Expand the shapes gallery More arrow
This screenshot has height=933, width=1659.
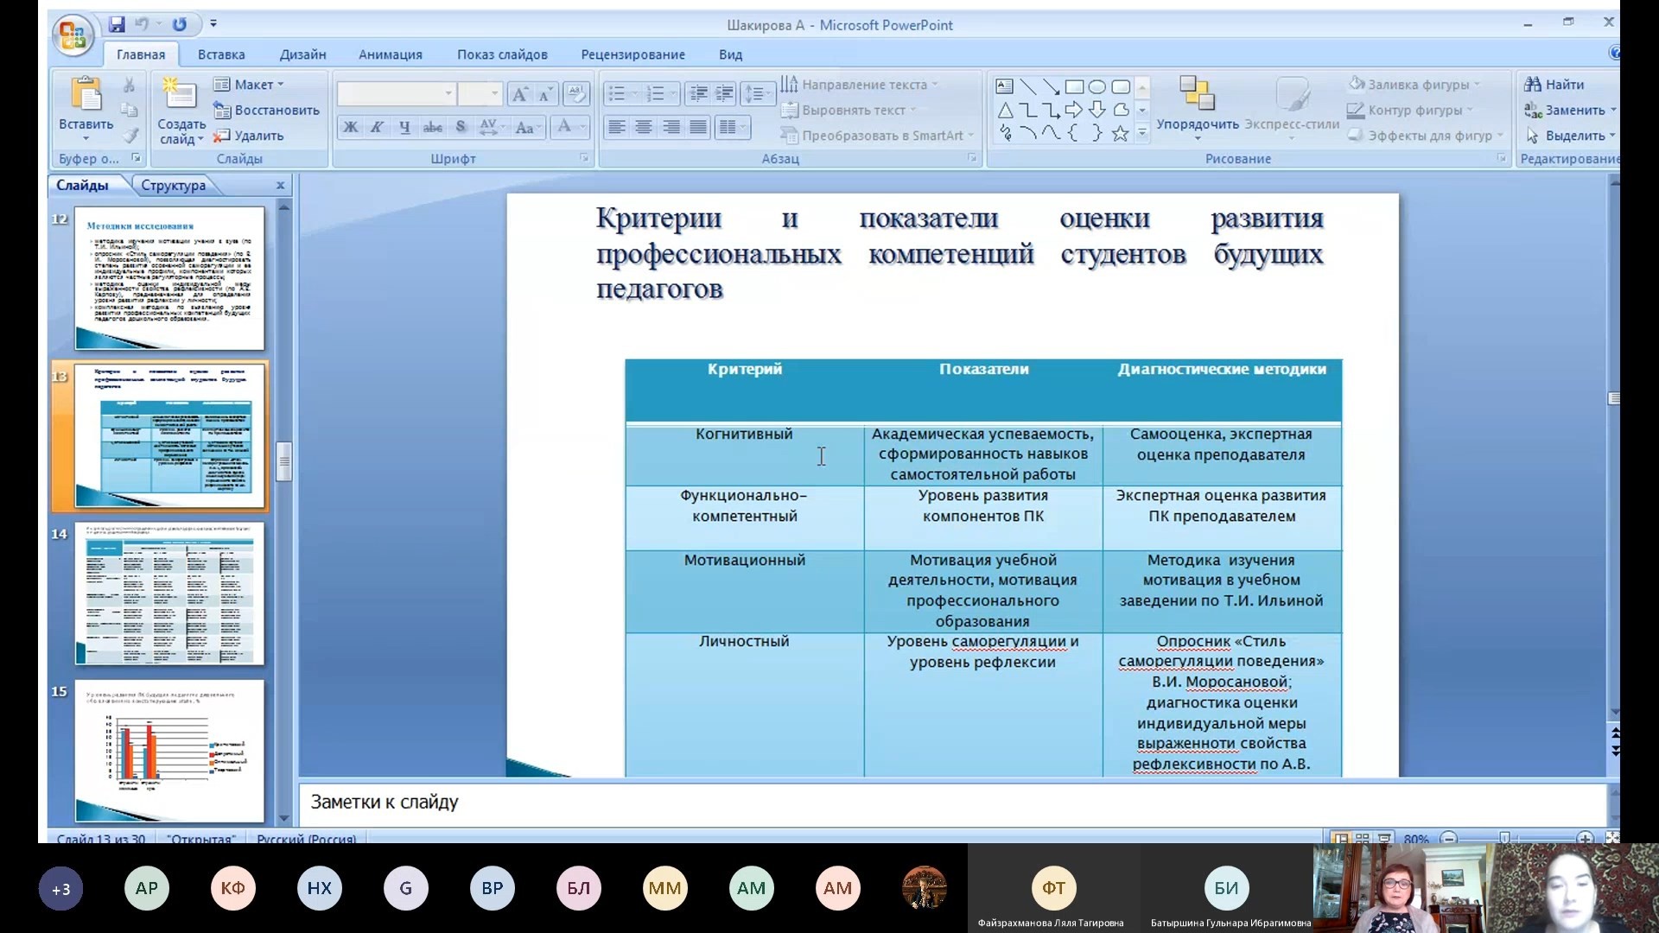pos(1142,133)
